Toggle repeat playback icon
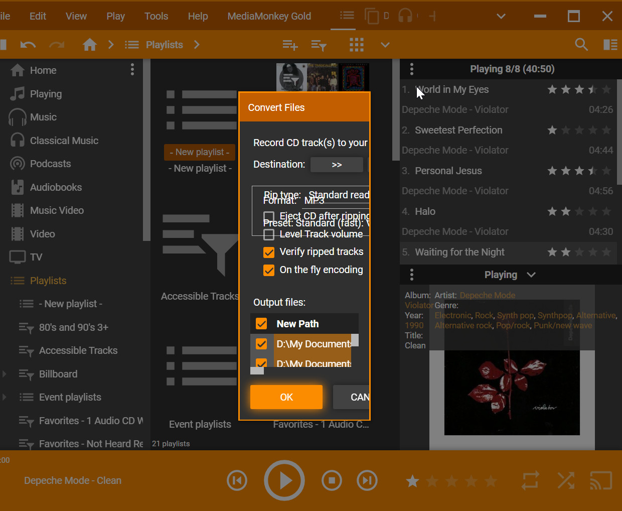The height and width of the screenshot is (511, 622). click(530, 480)
